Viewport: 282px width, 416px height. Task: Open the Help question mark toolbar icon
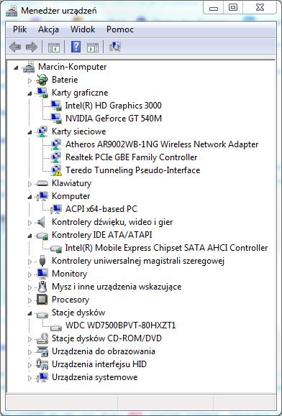(x=76, y=47)
